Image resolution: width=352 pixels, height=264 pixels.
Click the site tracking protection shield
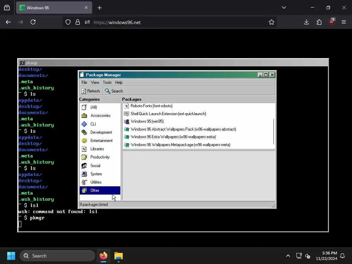[68, 22]
